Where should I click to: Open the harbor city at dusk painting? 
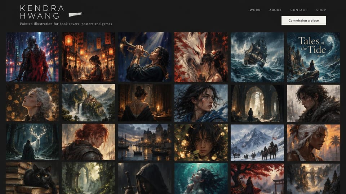[x=145, y=142]
